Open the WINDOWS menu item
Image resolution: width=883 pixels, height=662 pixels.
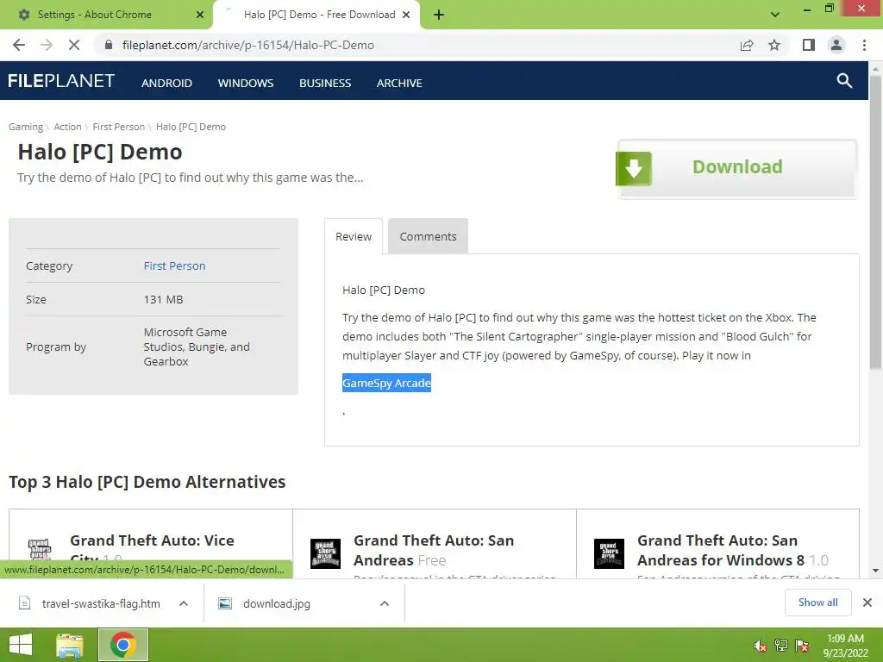(246, 83)
